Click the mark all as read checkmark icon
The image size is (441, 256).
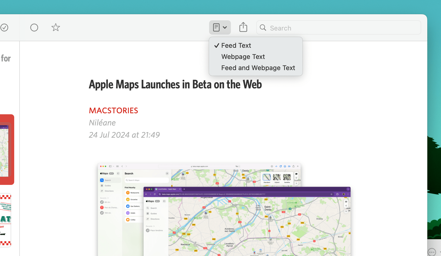click(4, 27)
